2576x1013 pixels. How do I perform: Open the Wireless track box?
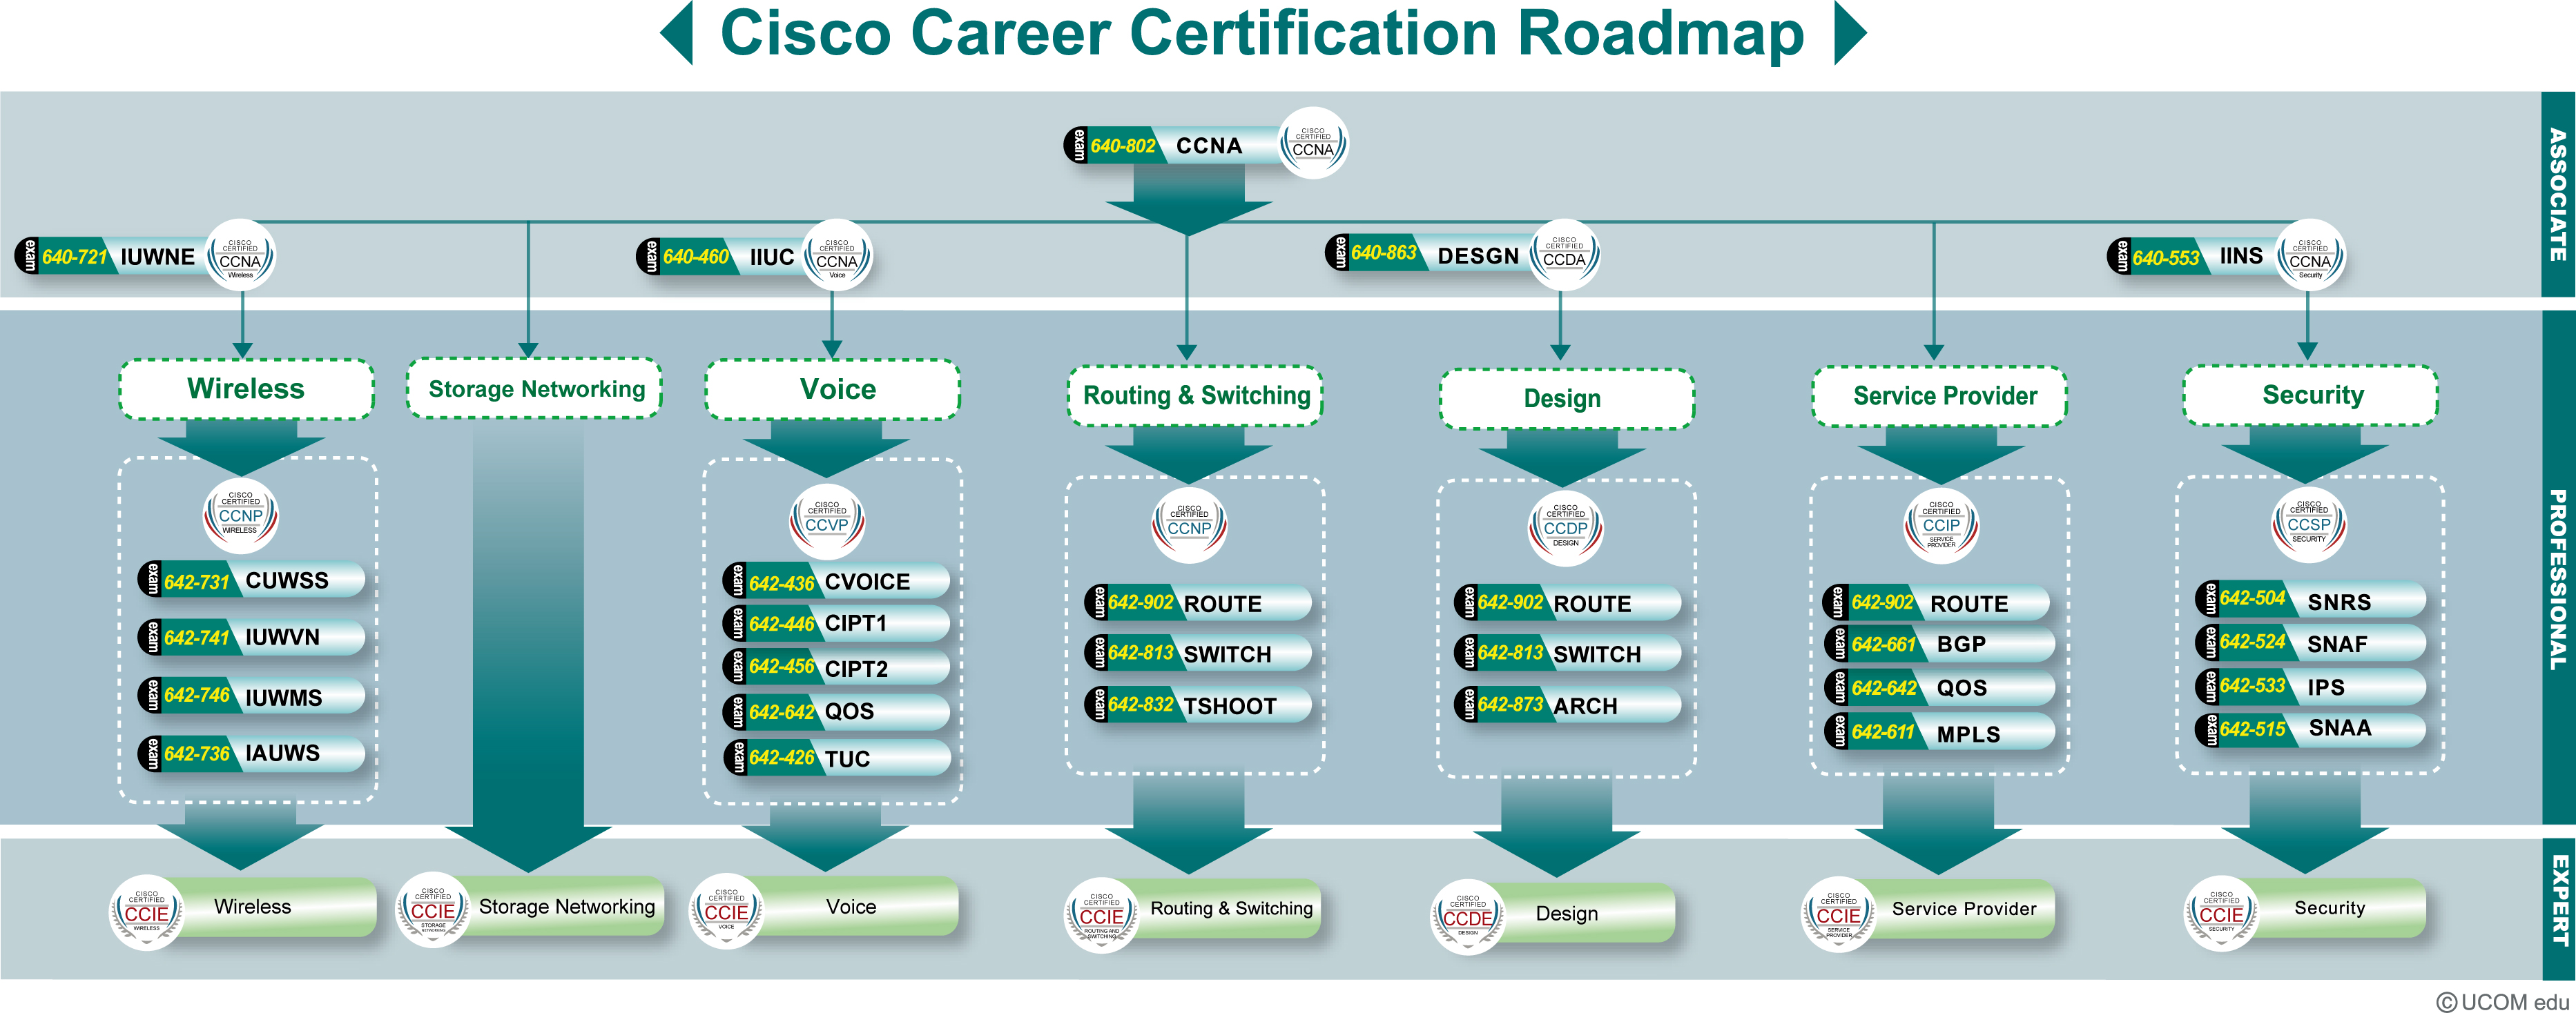coord(246,389)
